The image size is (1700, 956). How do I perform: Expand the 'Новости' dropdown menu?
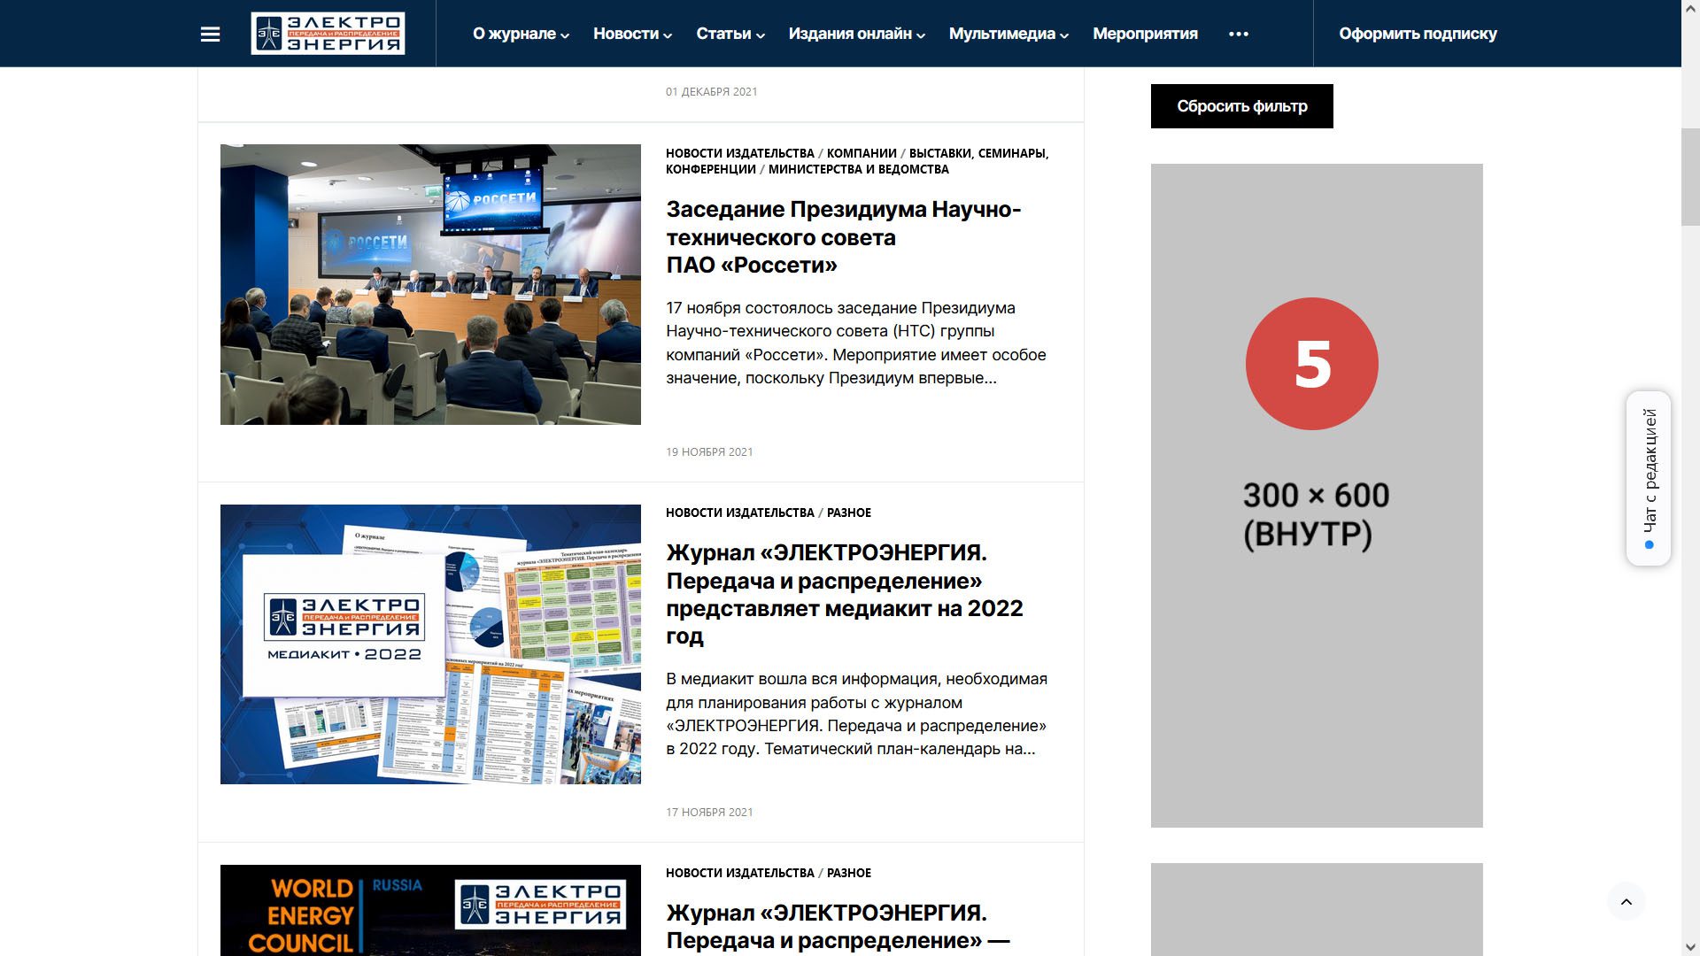(632, 34)
